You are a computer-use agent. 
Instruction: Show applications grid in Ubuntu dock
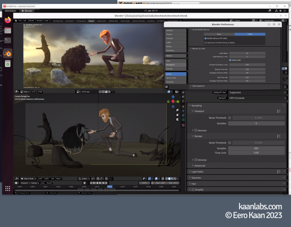pos(8,188)
